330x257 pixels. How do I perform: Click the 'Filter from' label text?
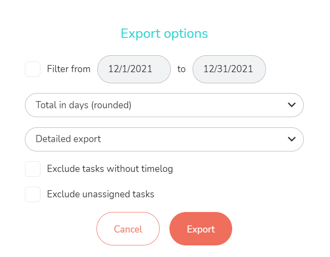[68, 69]
